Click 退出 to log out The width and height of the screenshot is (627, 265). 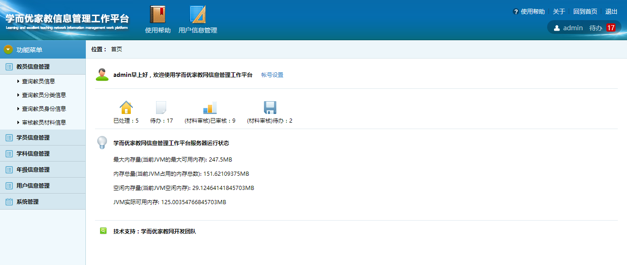pyautogui.click(x=611, y=11)
